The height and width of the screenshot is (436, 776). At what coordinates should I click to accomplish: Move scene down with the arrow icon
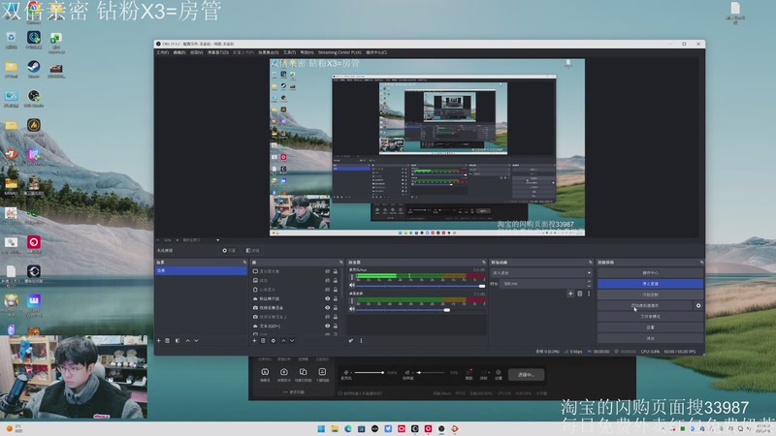coord(197,341)
